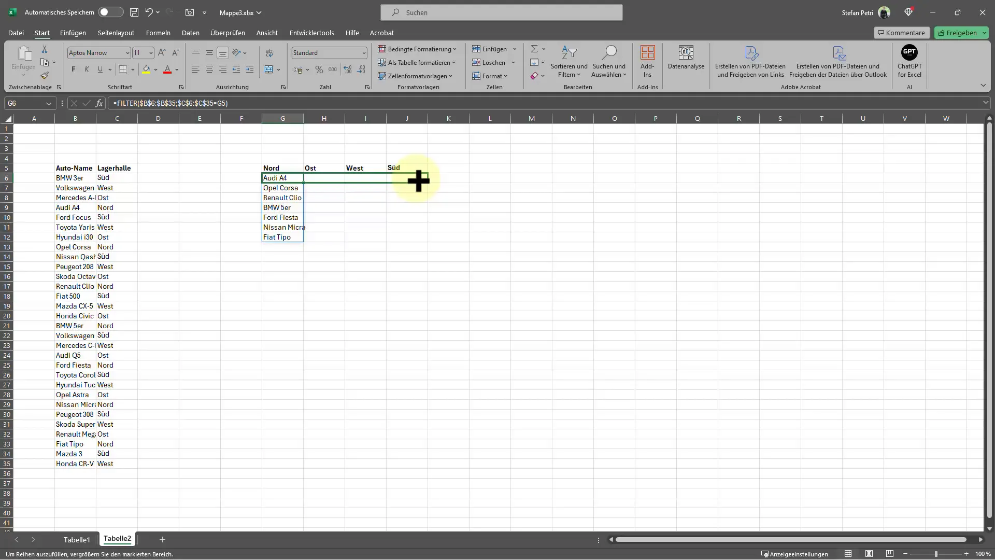Adjust the zoom slider in status bar
This screenshot has height=560, width=995.
[x=936, y=554]
